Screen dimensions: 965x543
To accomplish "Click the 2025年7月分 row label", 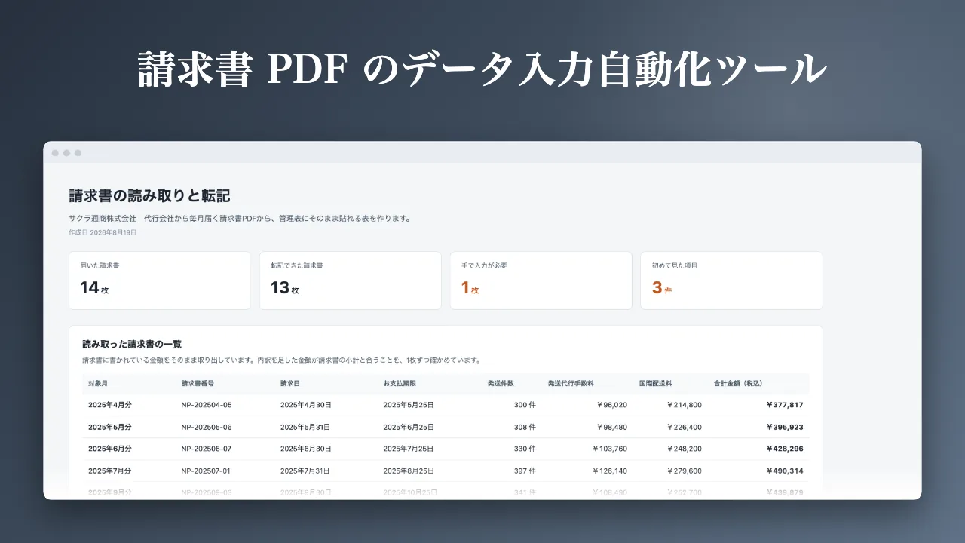I will point(110,471).
